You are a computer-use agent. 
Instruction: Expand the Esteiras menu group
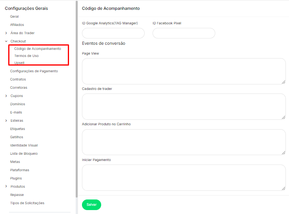coord(6,121)
